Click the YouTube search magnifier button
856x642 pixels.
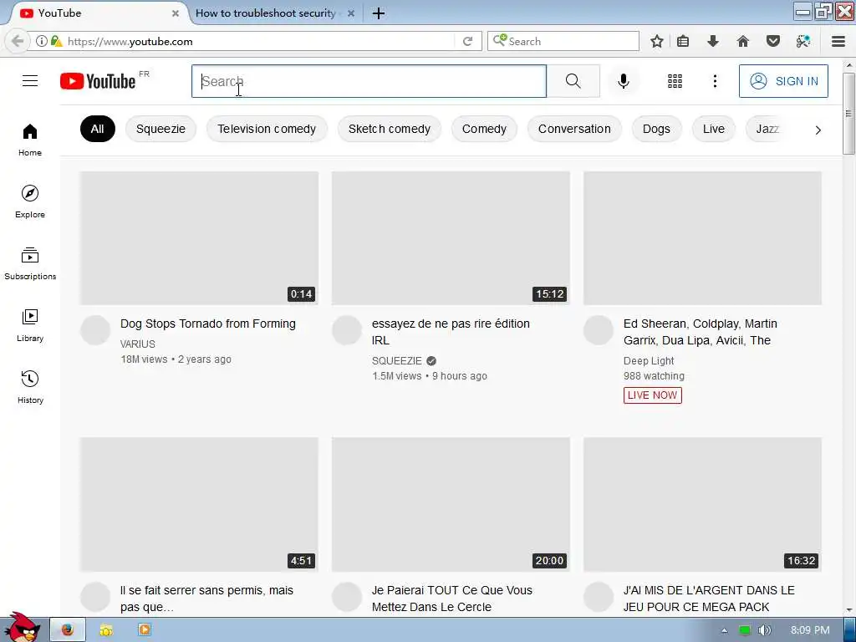point(573,81)
